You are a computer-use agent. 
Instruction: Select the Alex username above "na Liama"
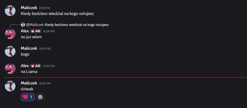(25, 66)
